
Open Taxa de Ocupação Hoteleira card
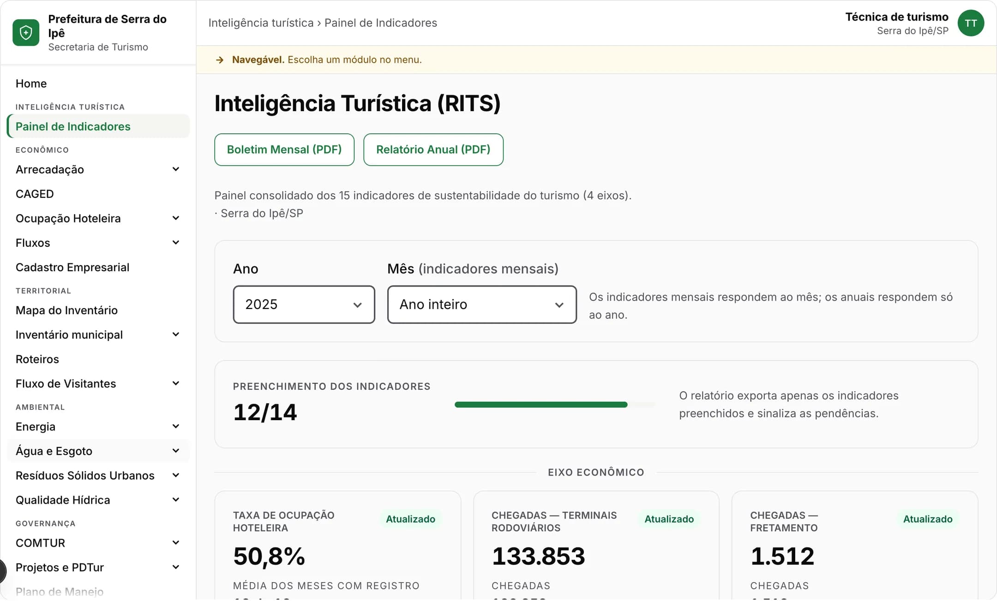[337, 546]
